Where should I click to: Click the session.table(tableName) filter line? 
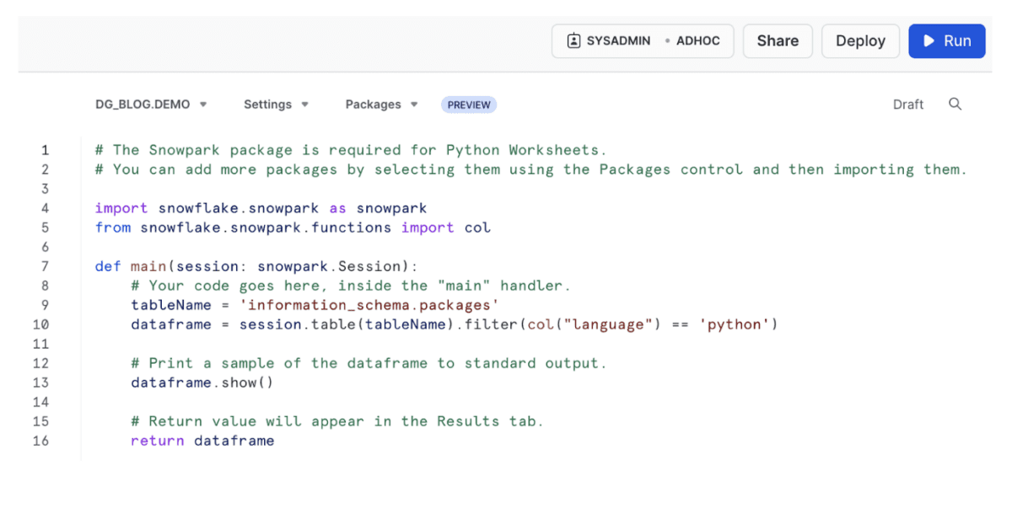(455, 324)
